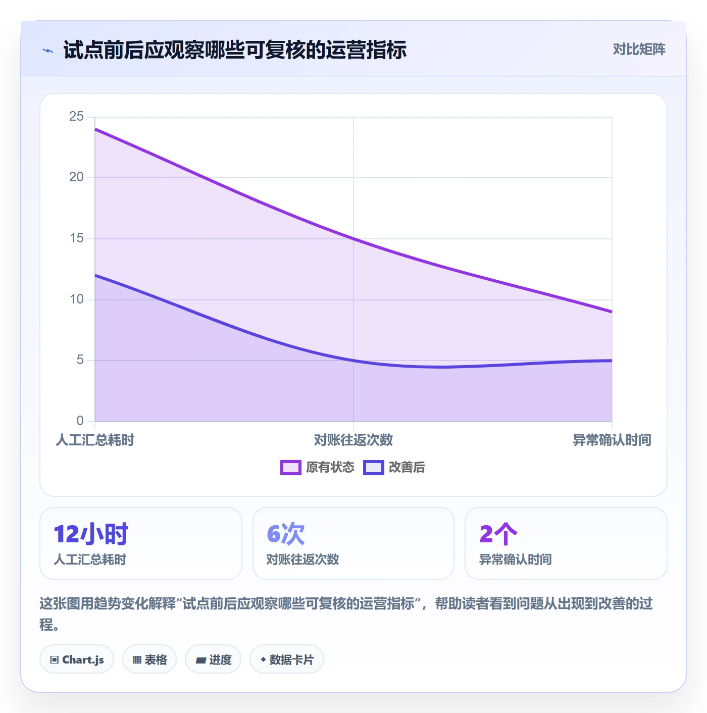Select the 2个 异常确认时间 card
The image size is (707, 713).
pyautogui.click(x=566, y=543)
